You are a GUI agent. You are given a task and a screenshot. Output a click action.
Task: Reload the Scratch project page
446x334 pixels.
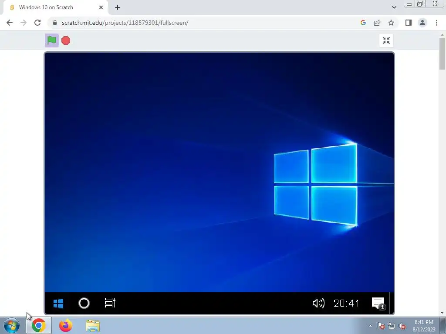click(37, 23)
